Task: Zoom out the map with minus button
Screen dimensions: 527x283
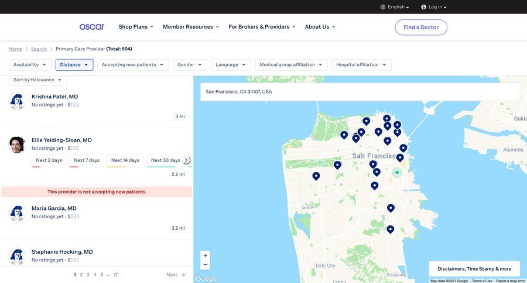Action: click(205, 264)
